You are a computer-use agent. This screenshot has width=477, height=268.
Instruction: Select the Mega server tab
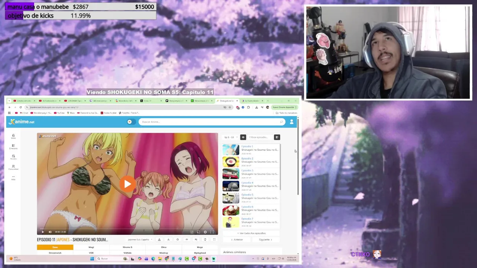200,247
